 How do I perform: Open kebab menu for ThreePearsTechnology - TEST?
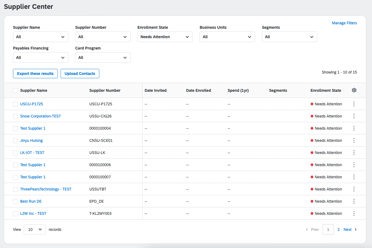tap(354, 189)
